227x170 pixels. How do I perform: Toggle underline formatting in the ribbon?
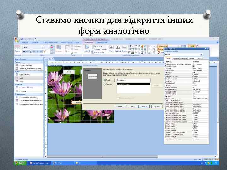click(31, 51)
